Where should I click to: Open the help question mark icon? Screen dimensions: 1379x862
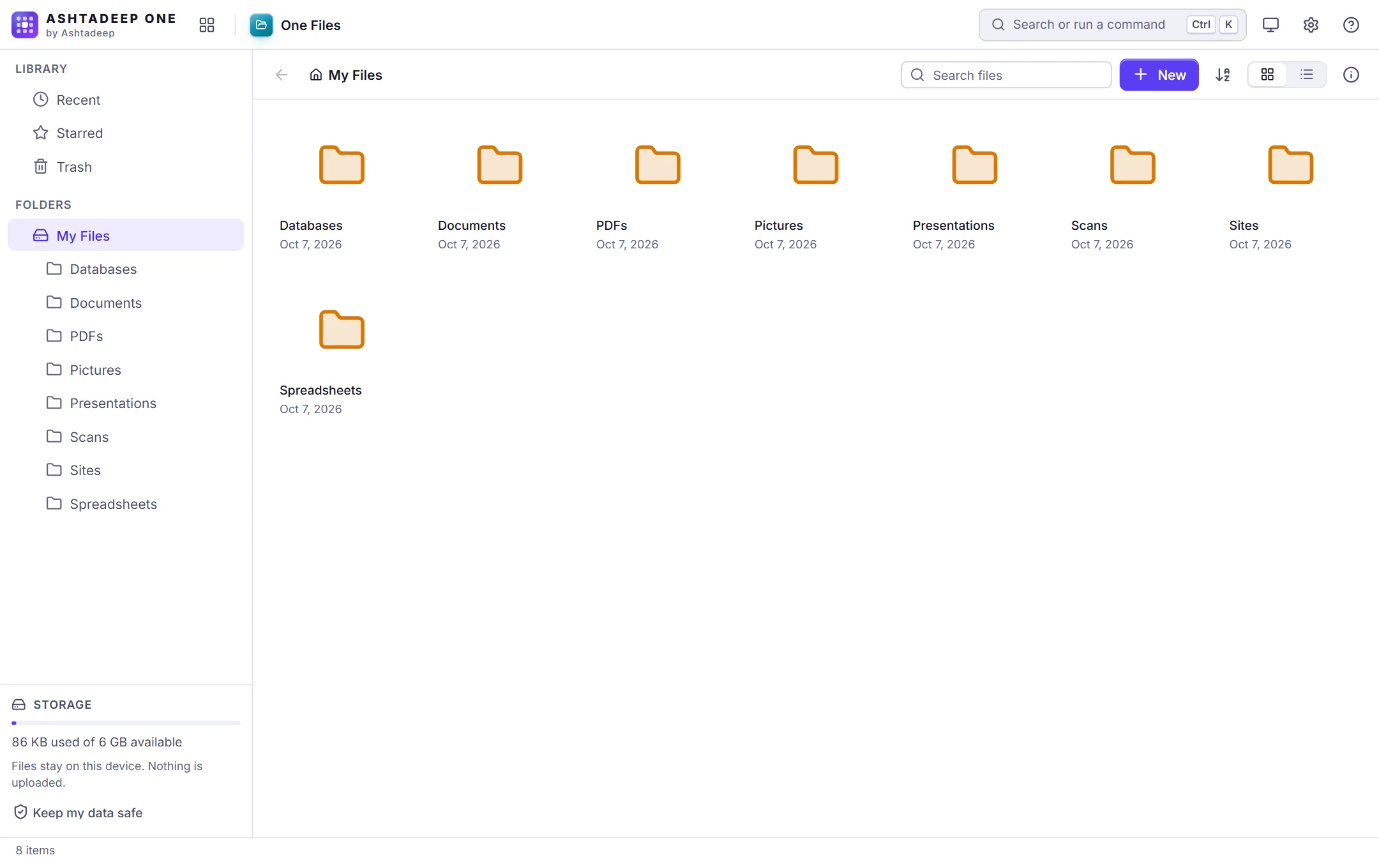click(1351, 25)
